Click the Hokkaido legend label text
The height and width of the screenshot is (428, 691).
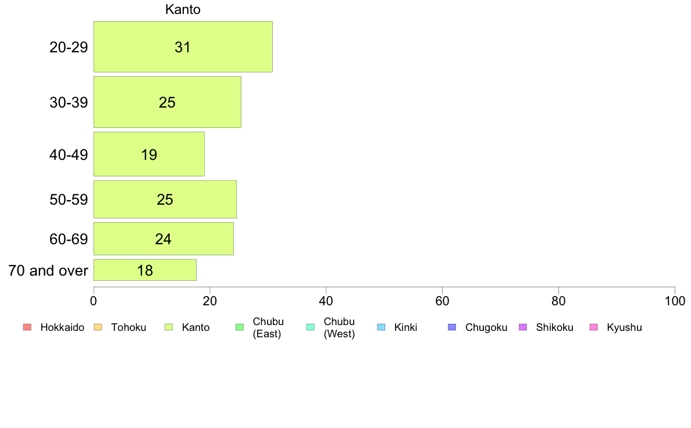tap(62, 327)
